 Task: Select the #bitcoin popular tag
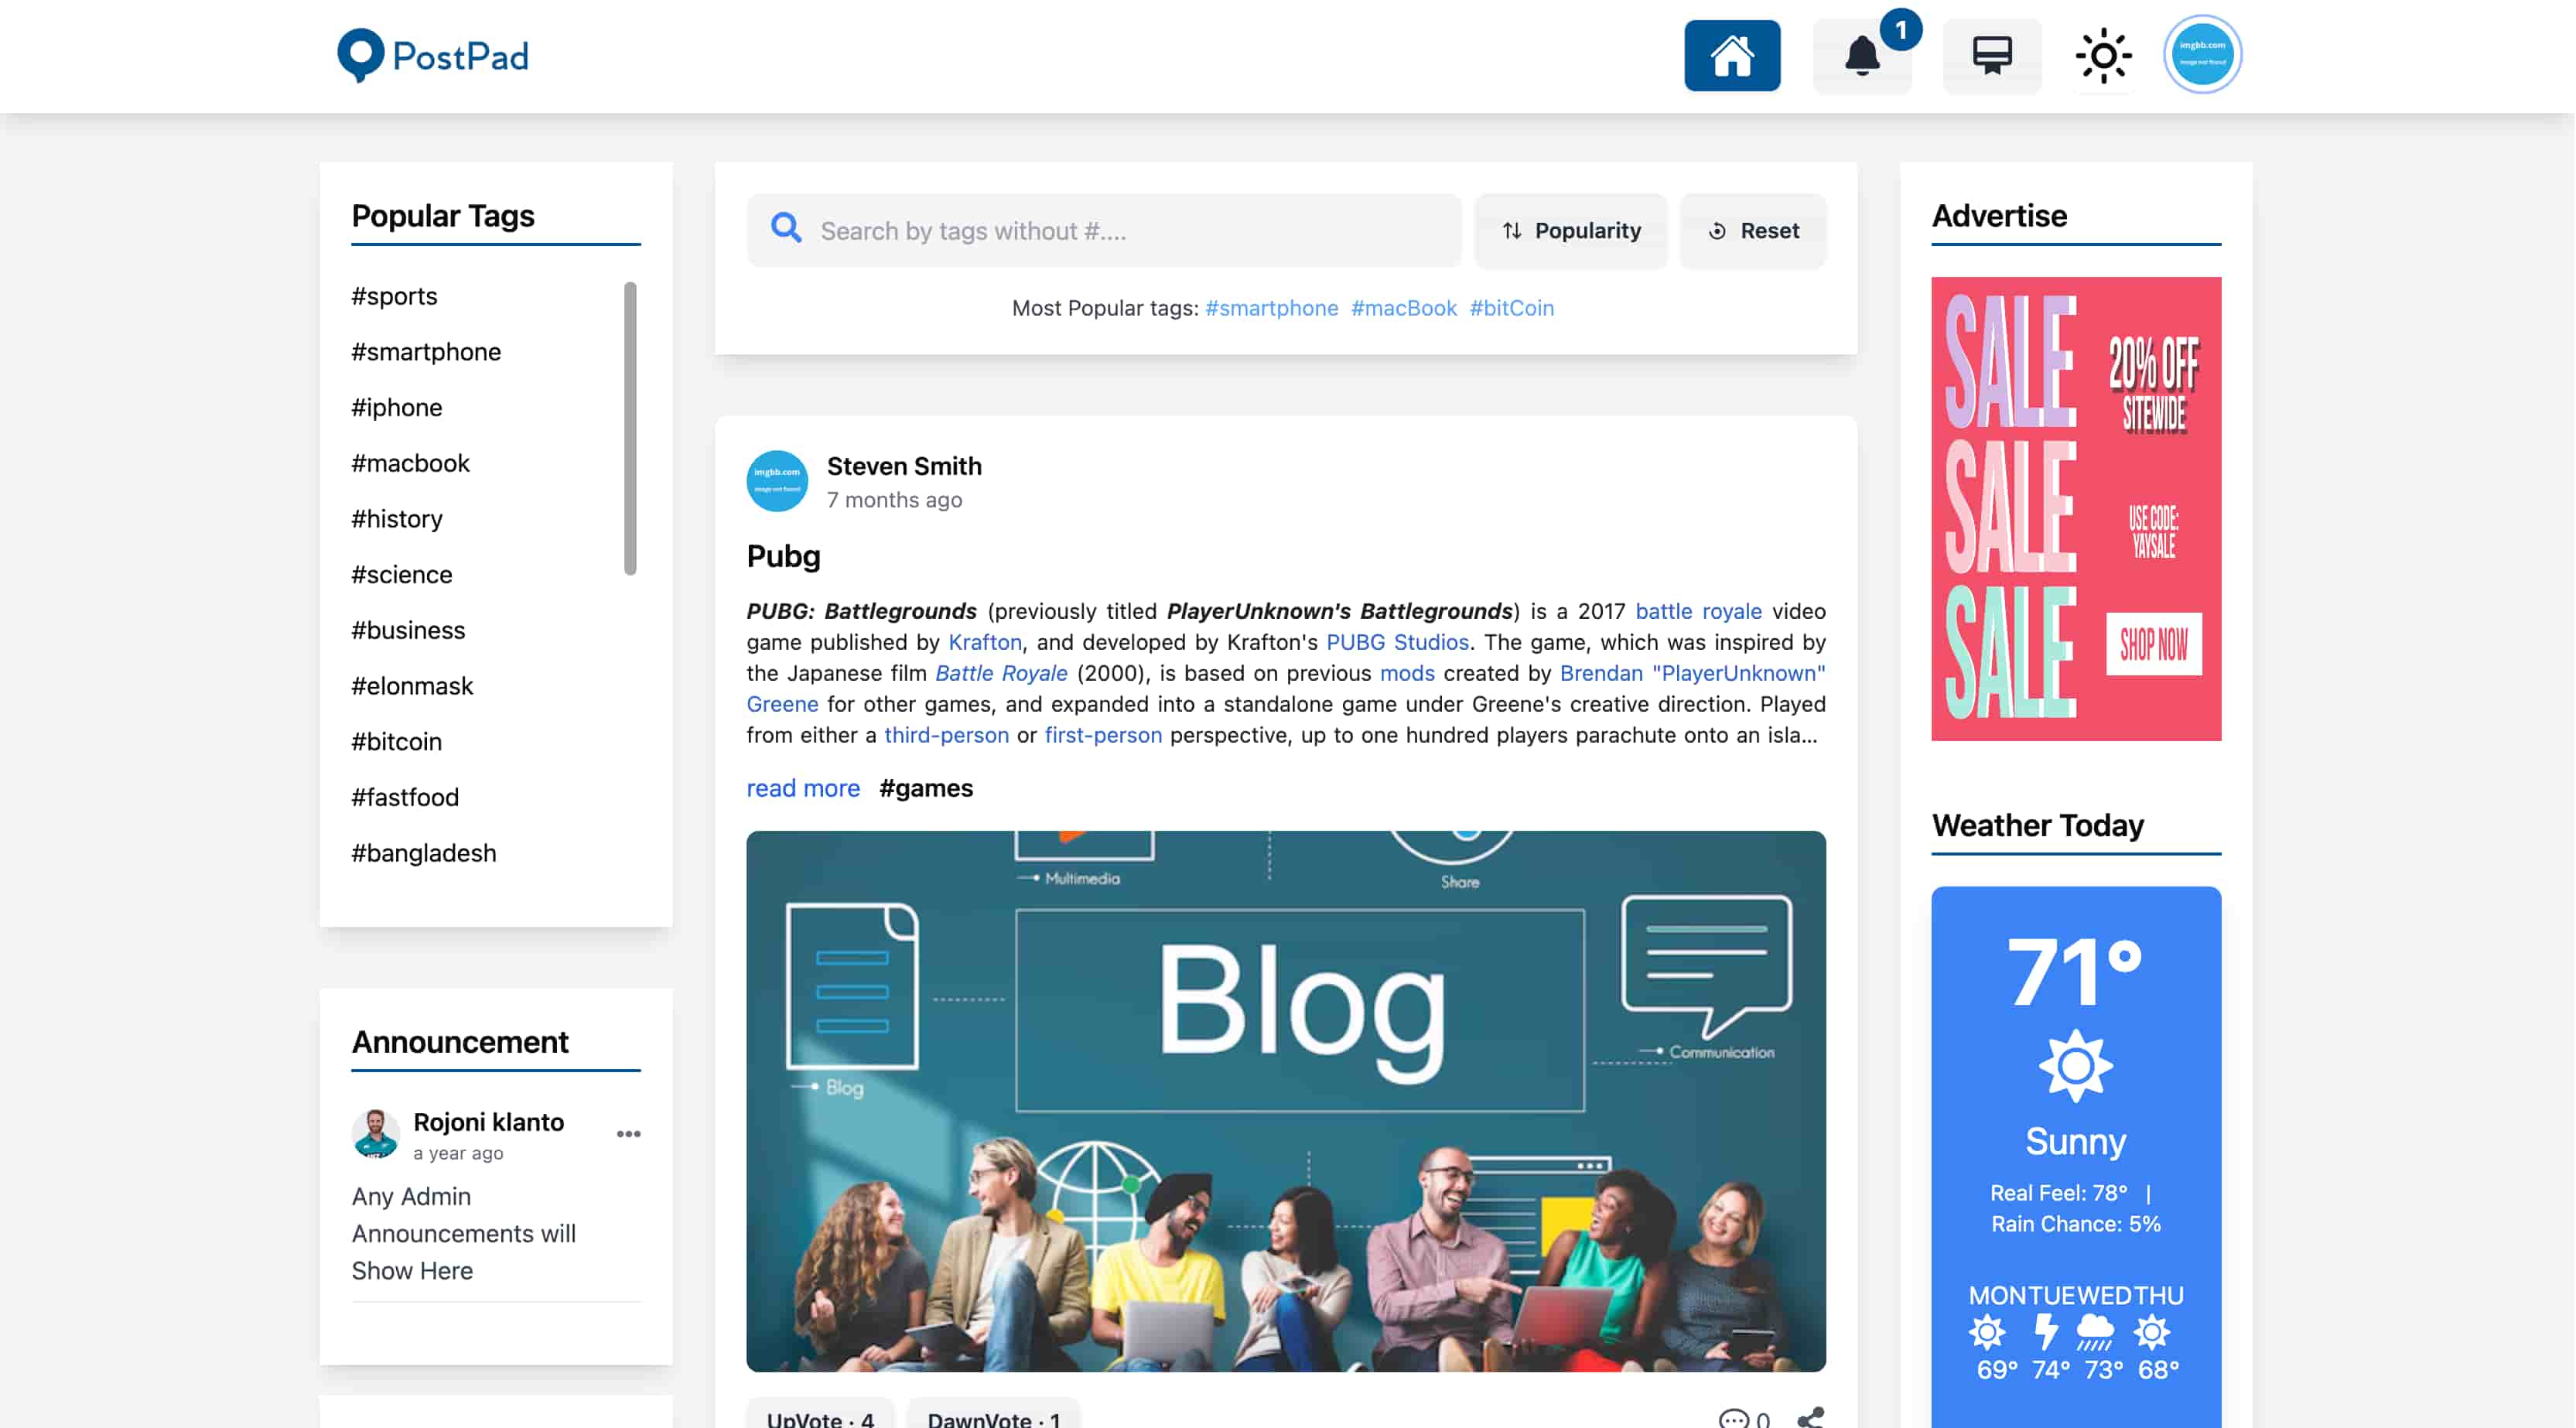pos(397,742)
